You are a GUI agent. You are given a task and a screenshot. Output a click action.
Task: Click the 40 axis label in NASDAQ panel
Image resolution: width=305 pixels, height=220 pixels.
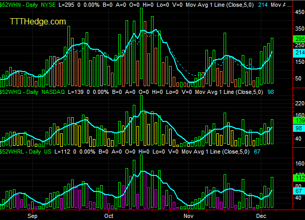298,139
